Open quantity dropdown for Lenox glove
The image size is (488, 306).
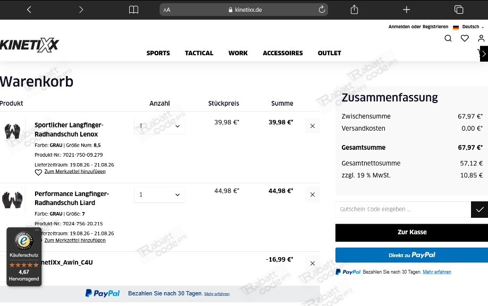click(159, 126)
